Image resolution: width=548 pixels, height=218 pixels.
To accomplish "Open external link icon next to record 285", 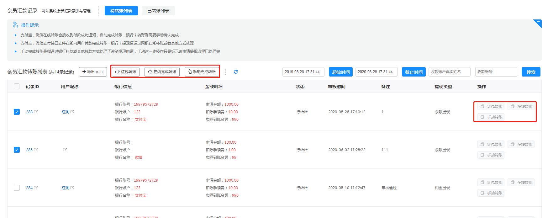I will pos(36,150).
